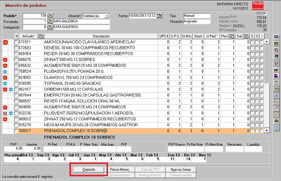
Task: Click the yellow notepad icon in sidebar
Action: [x=276, y=114]
